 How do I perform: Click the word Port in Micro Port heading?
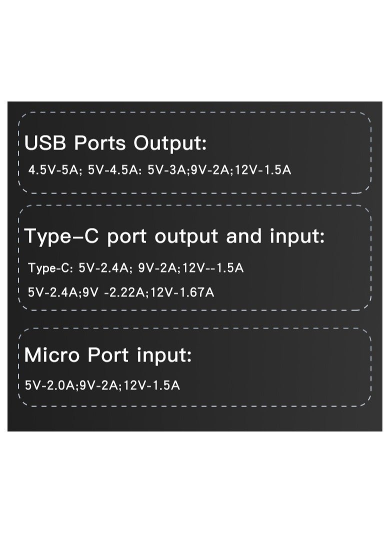[x=108, y=355]
